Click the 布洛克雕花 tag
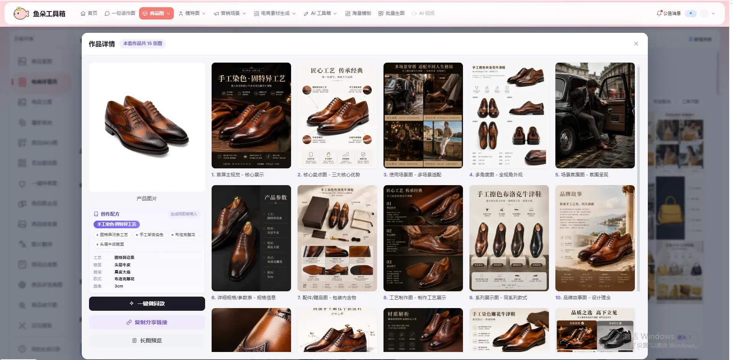This screenshot has height=360, width=733. point(183,235)
